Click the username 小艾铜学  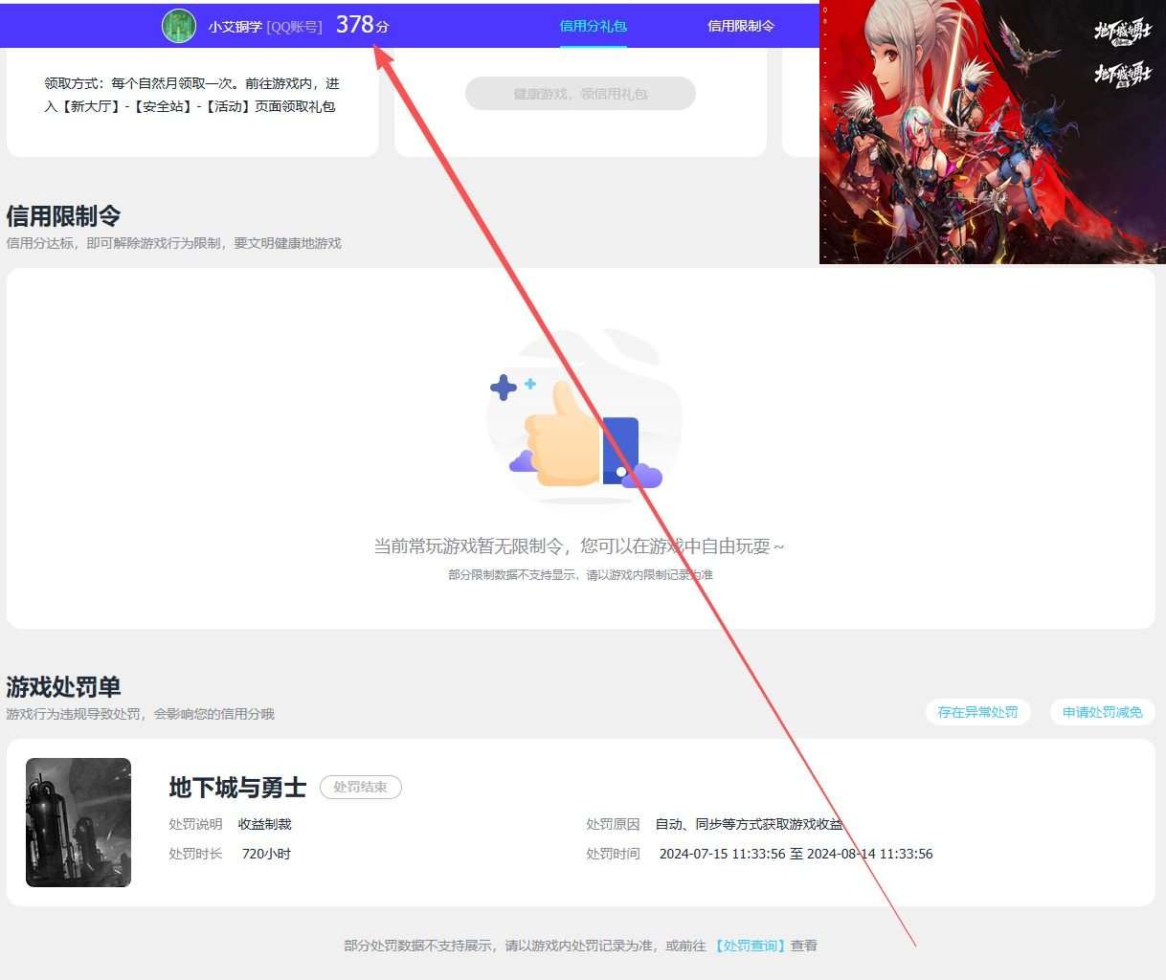235,27
